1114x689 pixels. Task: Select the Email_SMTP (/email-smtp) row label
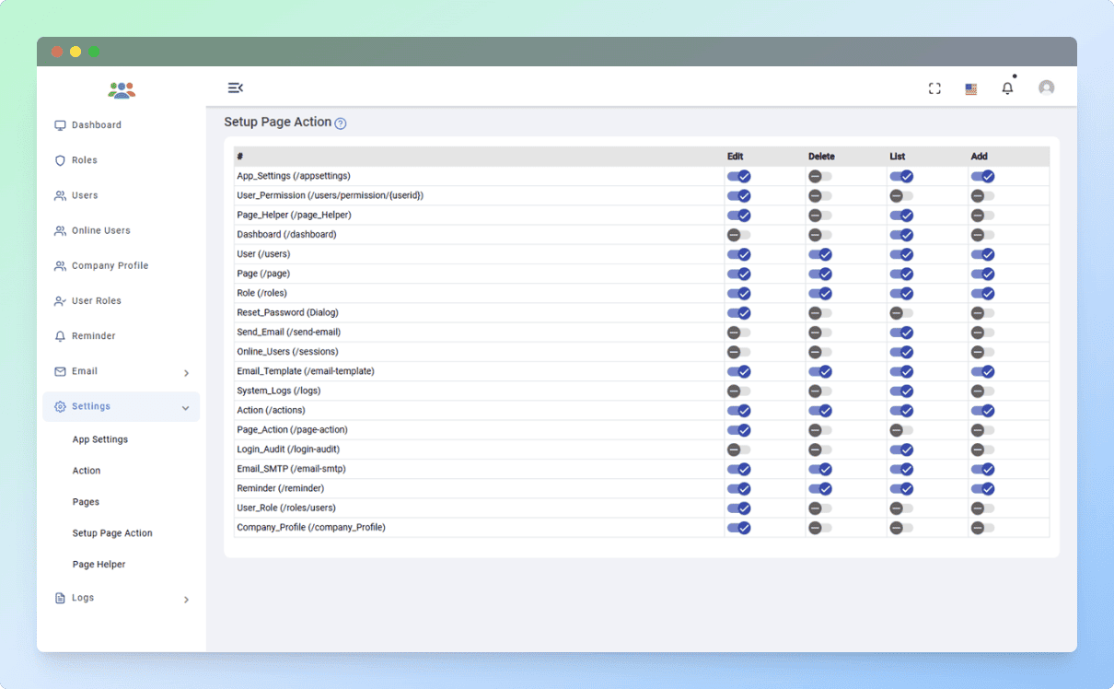pyautogui.click(x=291, y=469)
